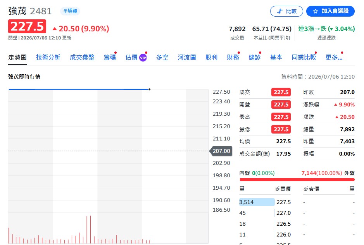Click the 資料時間 timestamp text
This screenshot has height=245, width=364.
[x=318, y=77]
